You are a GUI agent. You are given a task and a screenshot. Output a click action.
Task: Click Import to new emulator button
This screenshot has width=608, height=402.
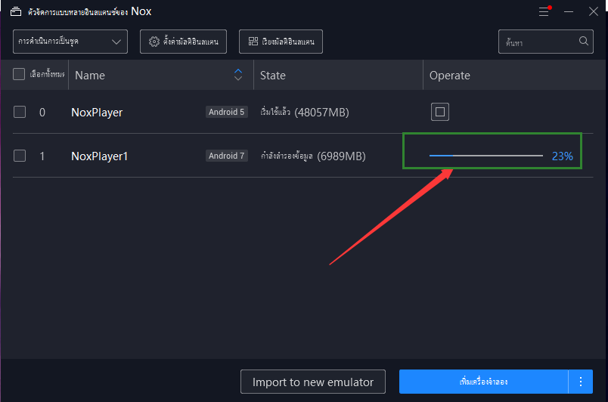click(x=313, y=382)
